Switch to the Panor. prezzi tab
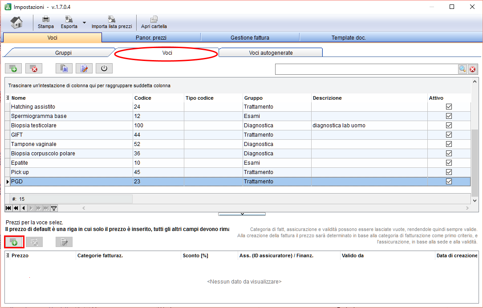The height and width of the screenshot is (308, 483). coord(151,37)
